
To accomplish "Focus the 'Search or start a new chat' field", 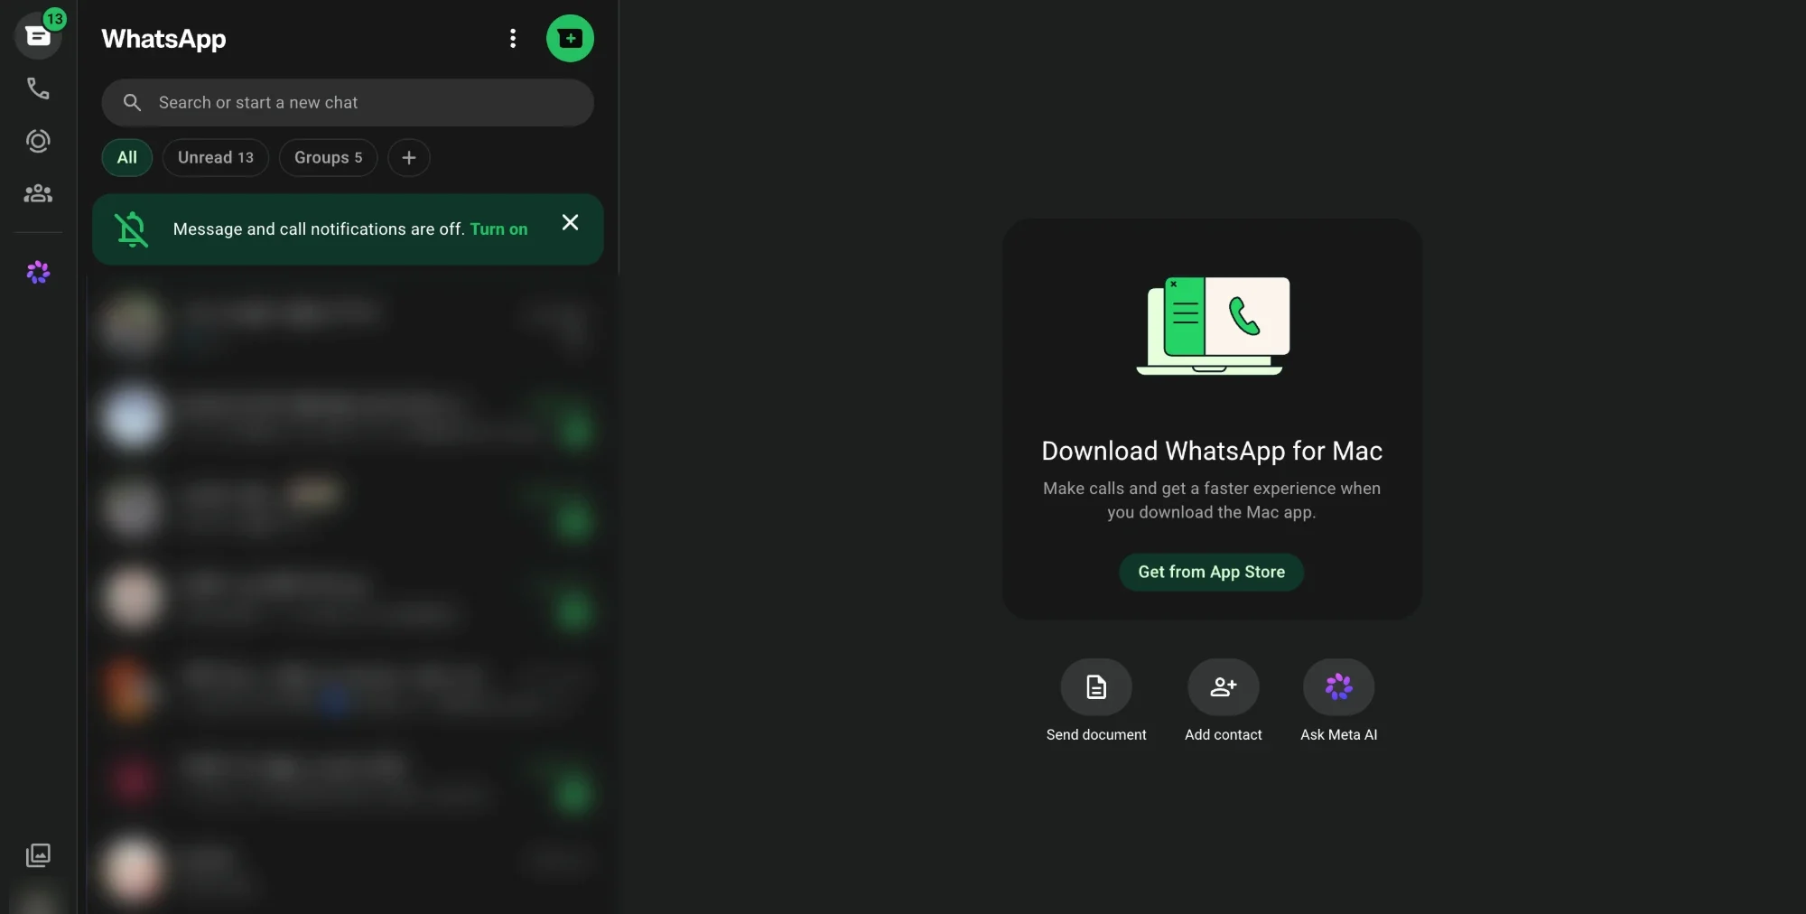I will (x=348, y=103).
